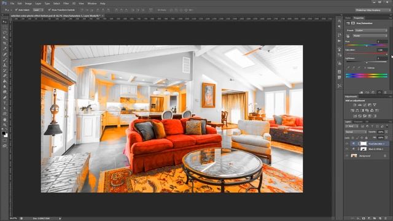Viewport: 393px width, 221px height.
Task: Open the File menu
Action: [x=12, y=4]
